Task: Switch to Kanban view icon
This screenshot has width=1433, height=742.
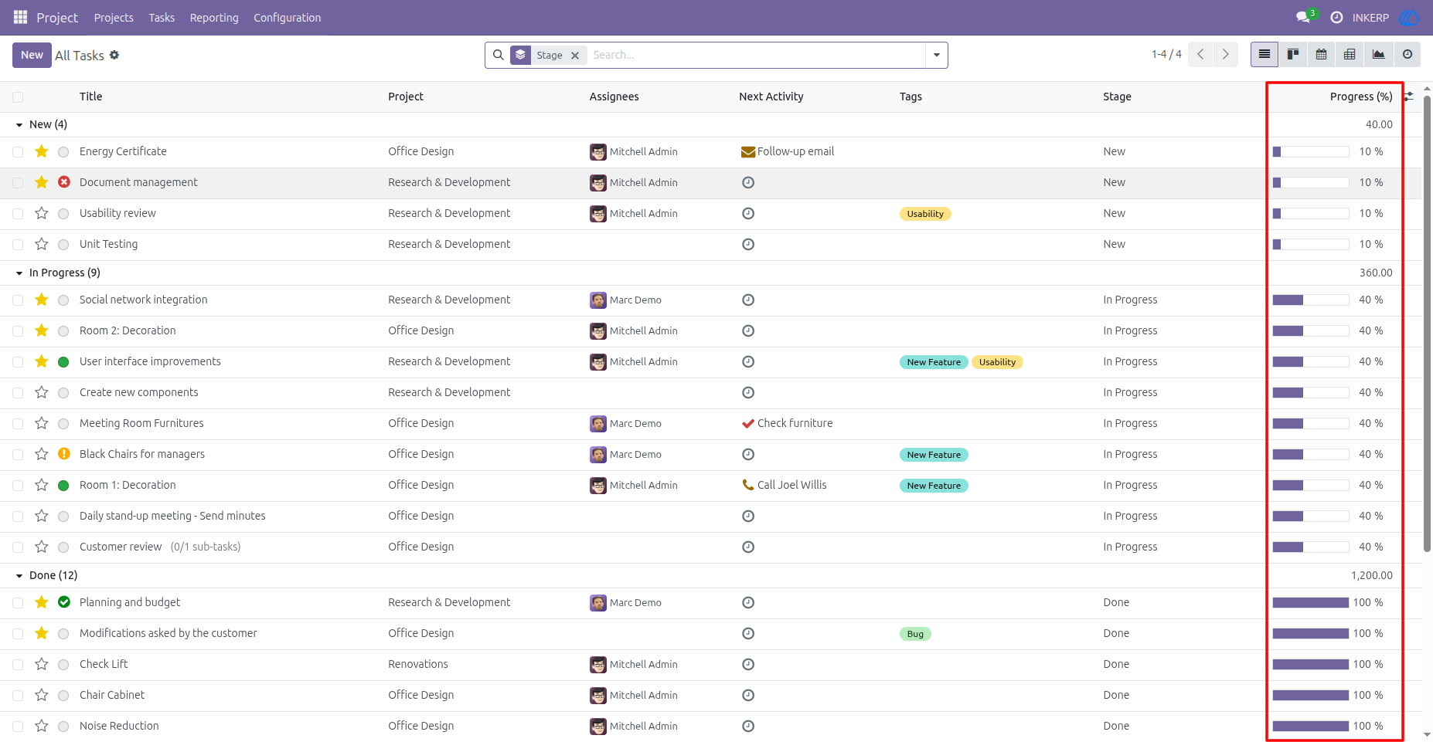Action: coord(1293,55)
